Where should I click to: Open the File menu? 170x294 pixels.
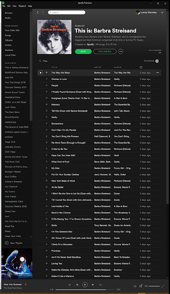(4, 6)
